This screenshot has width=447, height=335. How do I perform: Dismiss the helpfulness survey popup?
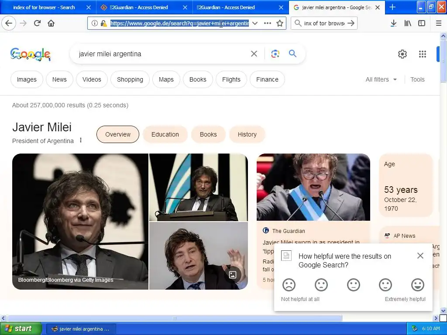[420, 256]
